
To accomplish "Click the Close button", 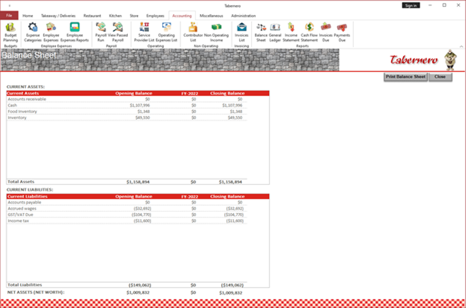I will 440,77.
